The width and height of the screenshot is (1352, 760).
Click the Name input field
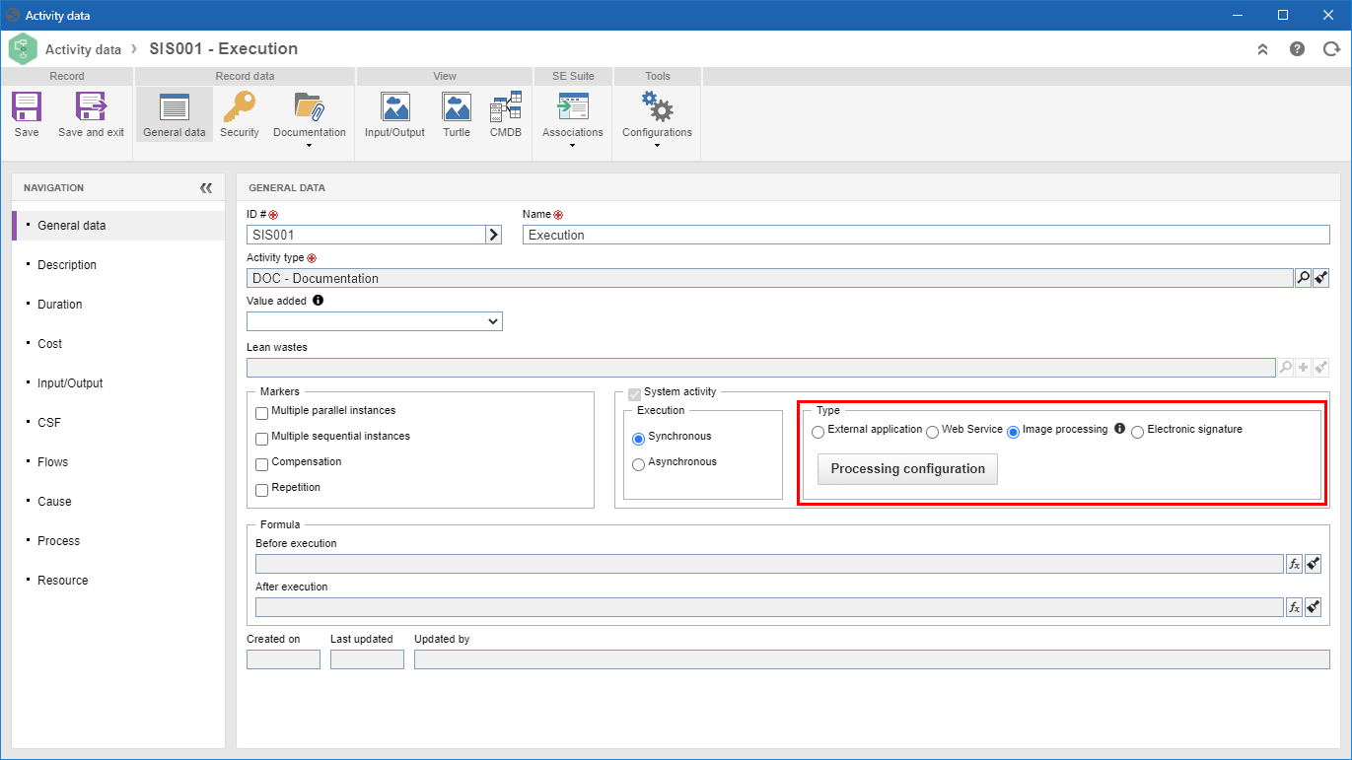pos(926,235)
